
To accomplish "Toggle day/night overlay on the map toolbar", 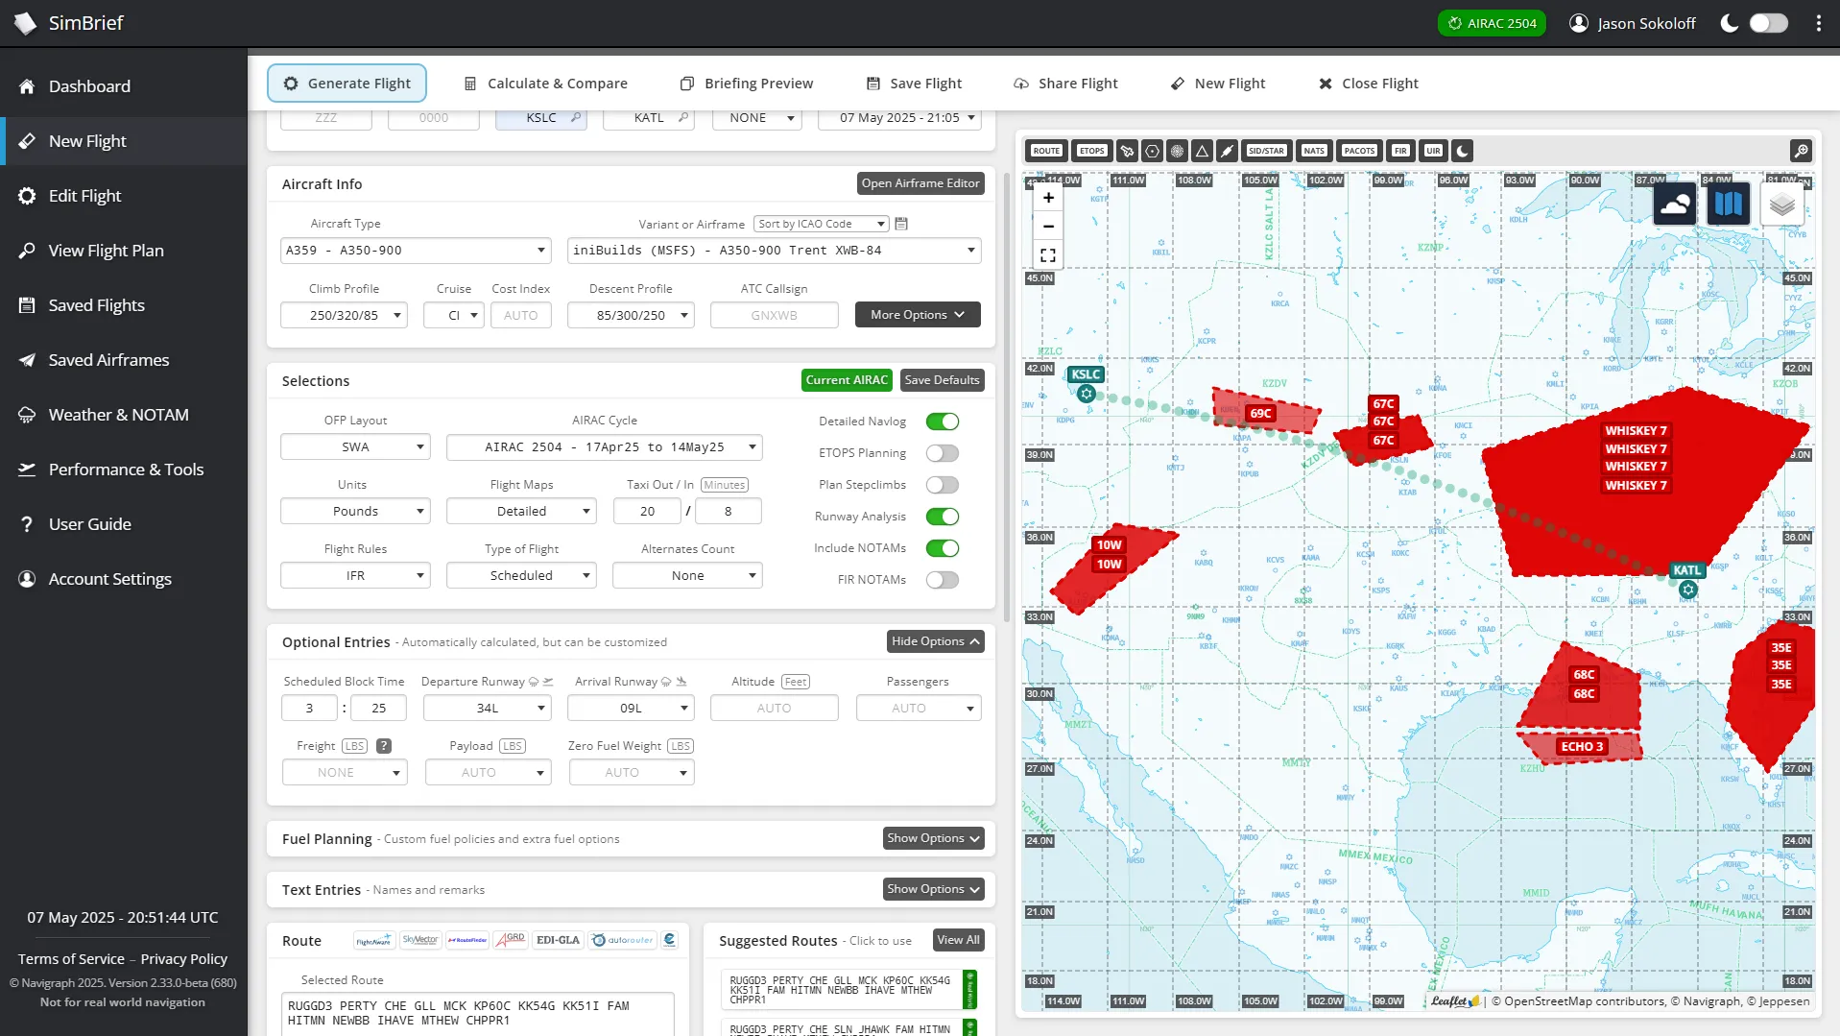I will pyautogui.click(x=1462, y=151).
